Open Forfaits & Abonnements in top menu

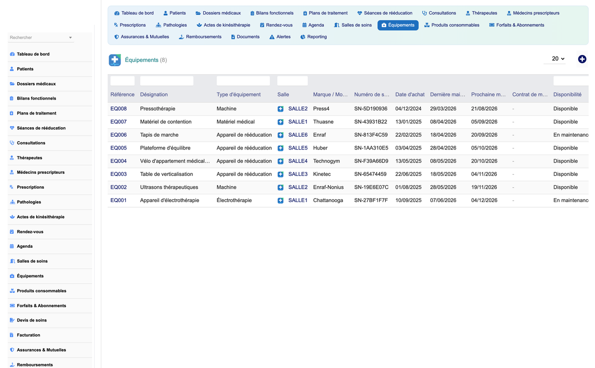click(516, 25)
